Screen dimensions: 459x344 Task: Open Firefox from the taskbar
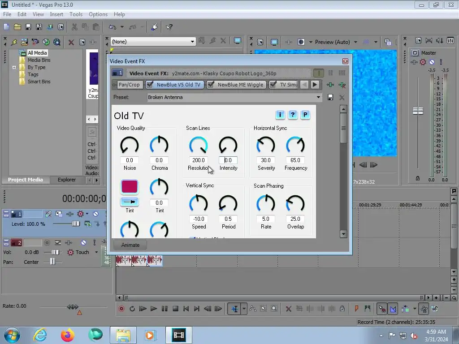[67, 335]
